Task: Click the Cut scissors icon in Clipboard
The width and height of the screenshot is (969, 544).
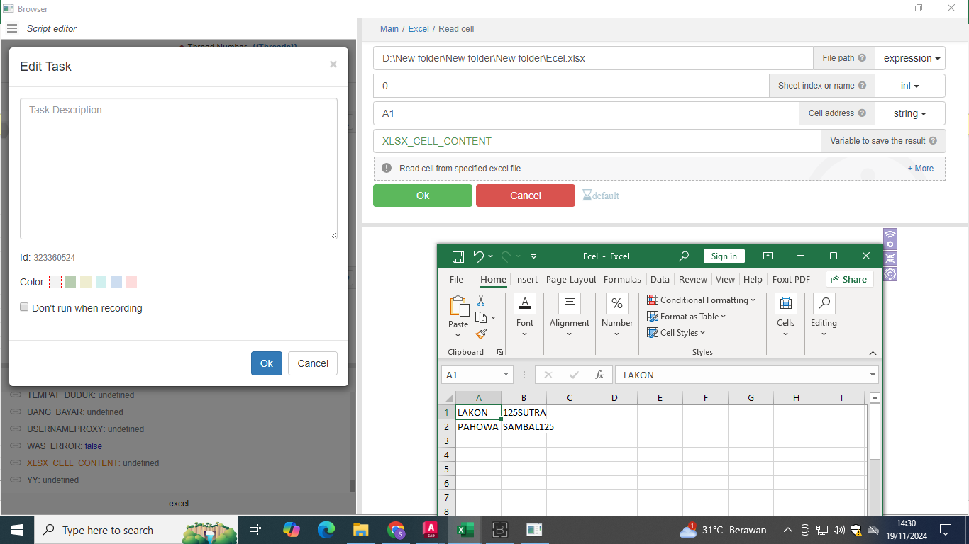Action: click(x=481, y=301)
